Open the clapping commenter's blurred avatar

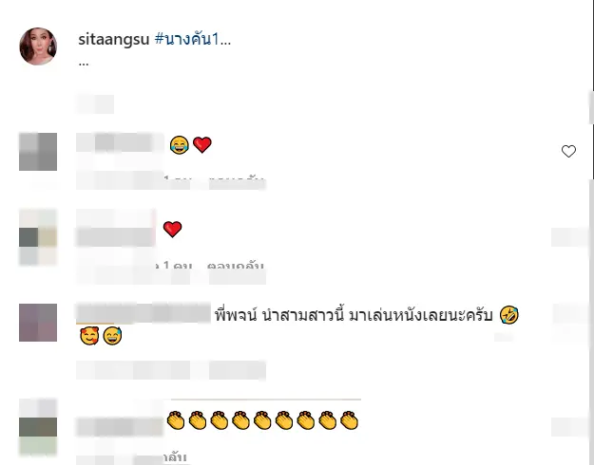(x=38, y=427)
